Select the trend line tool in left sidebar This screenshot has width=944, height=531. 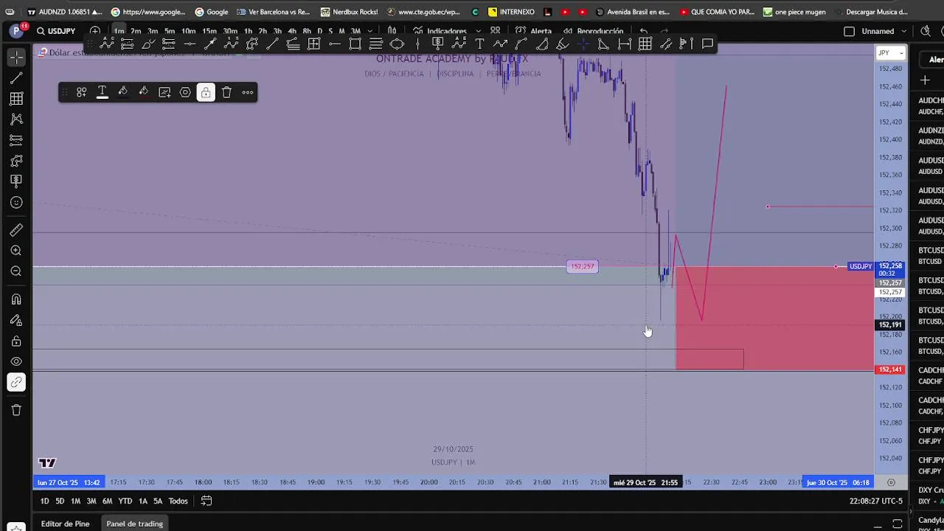(x=16, y=77)
